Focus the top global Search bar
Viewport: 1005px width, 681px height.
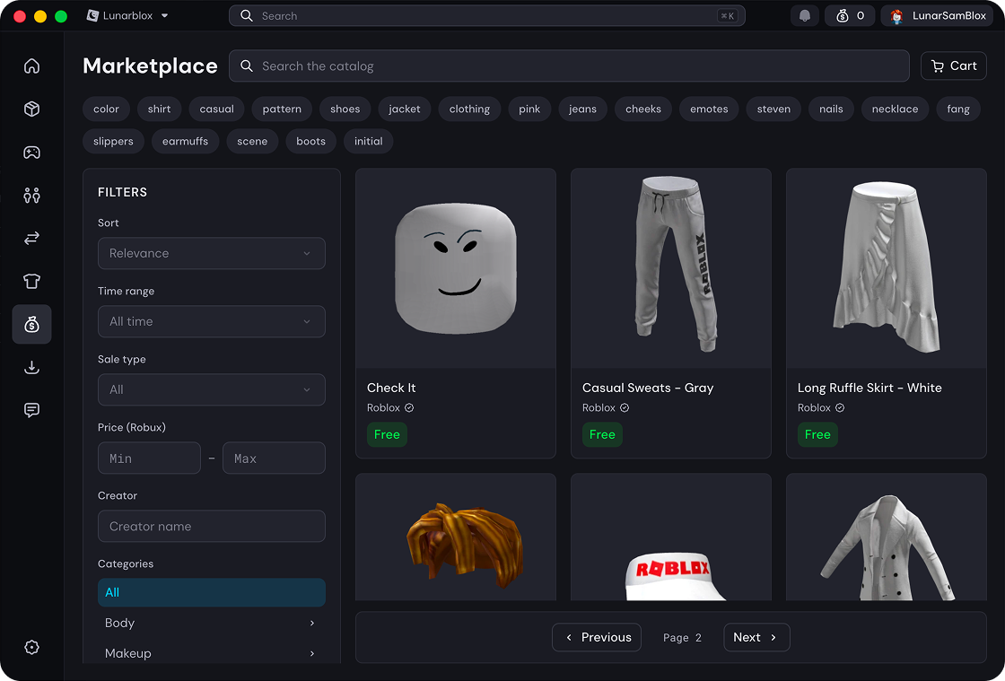486,15
